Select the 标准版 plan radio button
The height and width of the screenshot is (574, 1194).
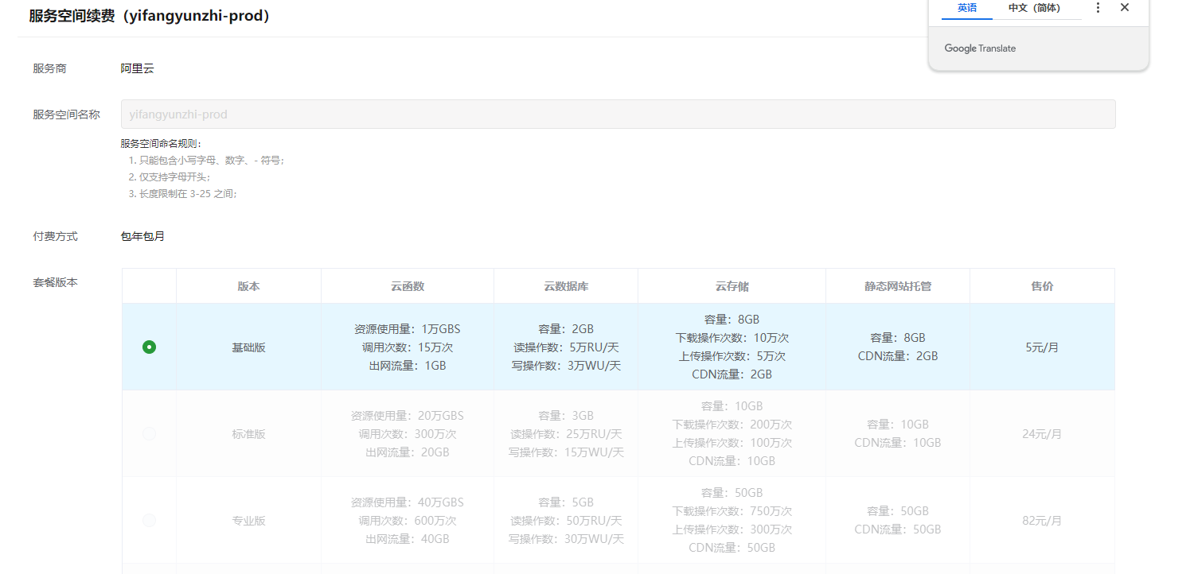(x=149, y=434)
